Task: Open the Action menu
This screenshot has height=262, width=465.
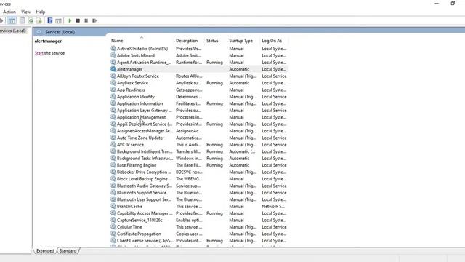Action: [x=9, y=12]
